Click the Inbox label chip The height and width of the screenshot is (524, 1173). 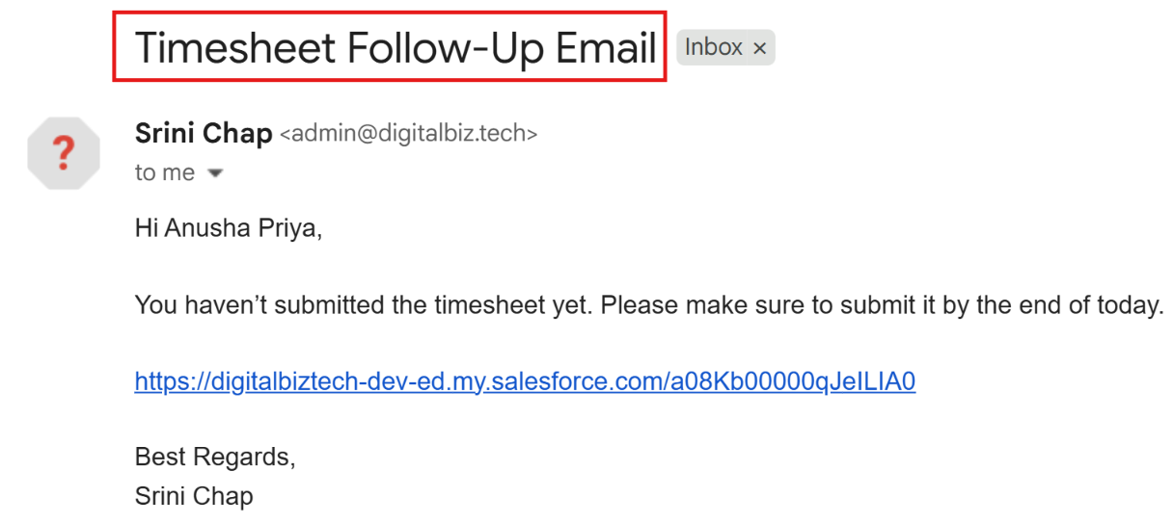click(725, 47)
